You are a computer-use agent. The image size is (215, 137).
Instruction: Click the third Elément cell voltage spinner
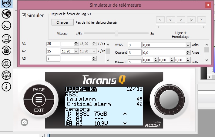click(x=188, y=60)
